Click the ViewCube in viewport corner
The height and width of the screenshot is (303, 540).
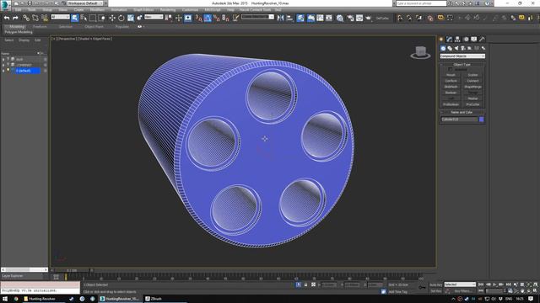[420, 52]
